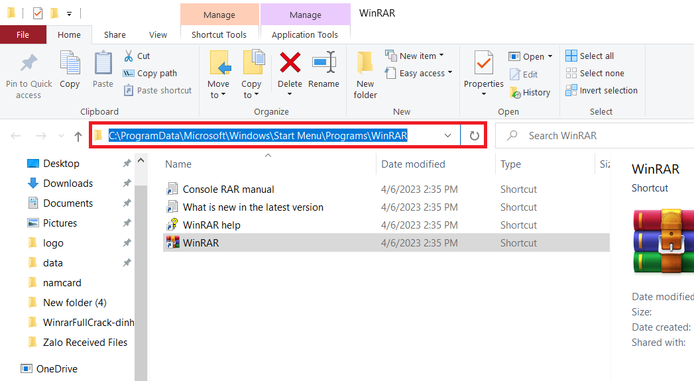Select the Console RAR manual shortcut
The width and height of the screenshot is (694, 381).
coord(229,190)
